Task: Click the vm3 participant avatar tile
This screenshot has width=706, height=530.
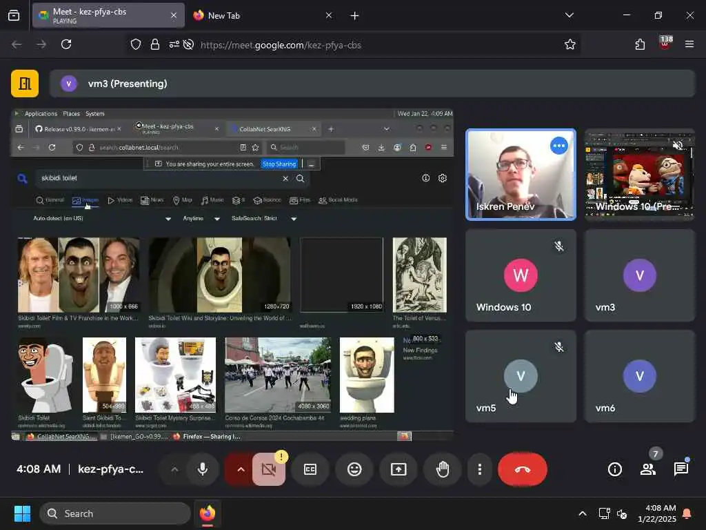Action: pyautogui.click(x=639, y=275)
